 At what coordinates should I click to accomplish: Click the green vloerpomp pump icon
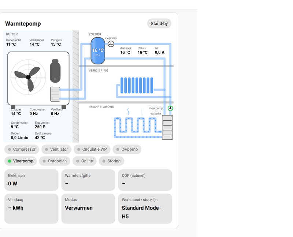click(x=170, y=108)
